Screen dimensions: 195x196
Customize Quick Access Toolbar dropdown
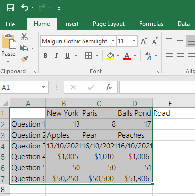(59, 8)
